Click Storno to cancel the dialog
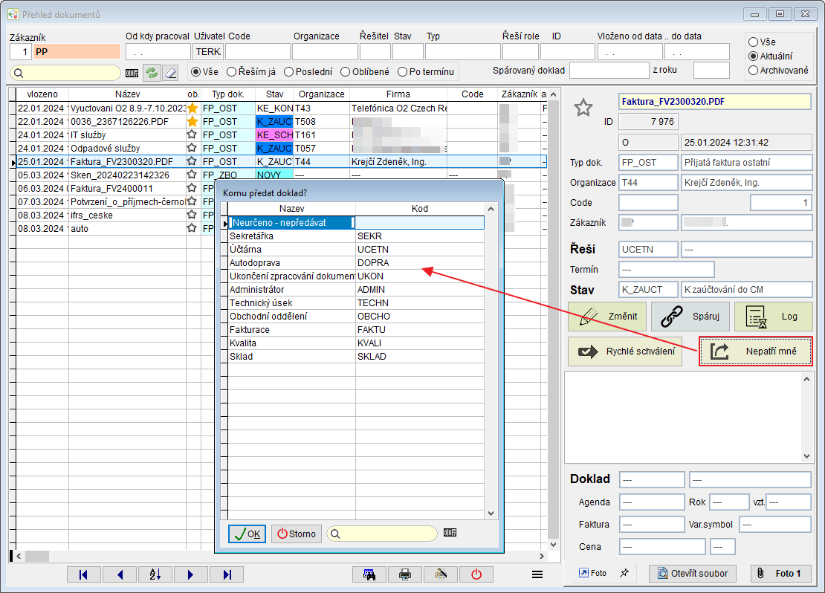The width and height of the screenshot is (825, 593). [x=297, y=534]
